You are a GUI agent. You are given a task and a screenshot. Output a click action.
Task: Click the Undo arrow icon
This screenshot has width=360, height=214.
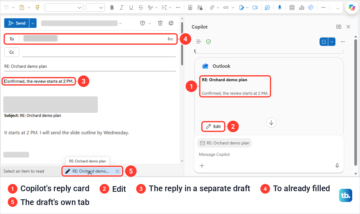pos(7,8)
